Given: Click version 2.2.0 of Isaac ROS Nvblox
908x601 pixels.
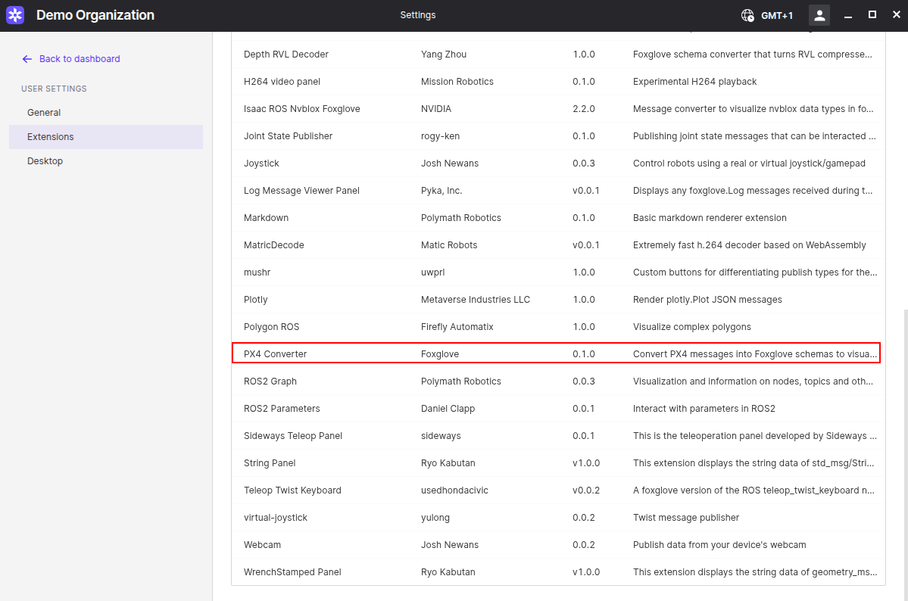Looking at the screenshot, I should pyautogui.click(x=584, y=109).
